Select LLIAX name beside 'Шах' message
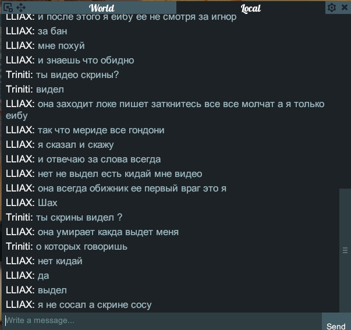Screen dimensions: 351x330 pos(20,203)
